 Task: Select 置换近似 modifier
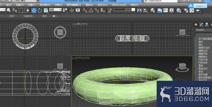point(203,69)
